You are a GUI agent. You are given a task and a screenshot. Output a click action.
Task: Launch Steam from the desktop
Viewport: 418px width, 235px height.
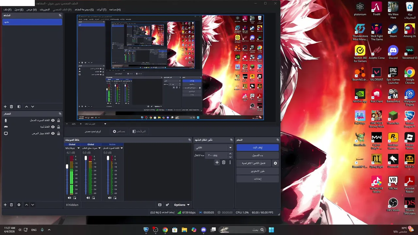click(x=393, y=31)
